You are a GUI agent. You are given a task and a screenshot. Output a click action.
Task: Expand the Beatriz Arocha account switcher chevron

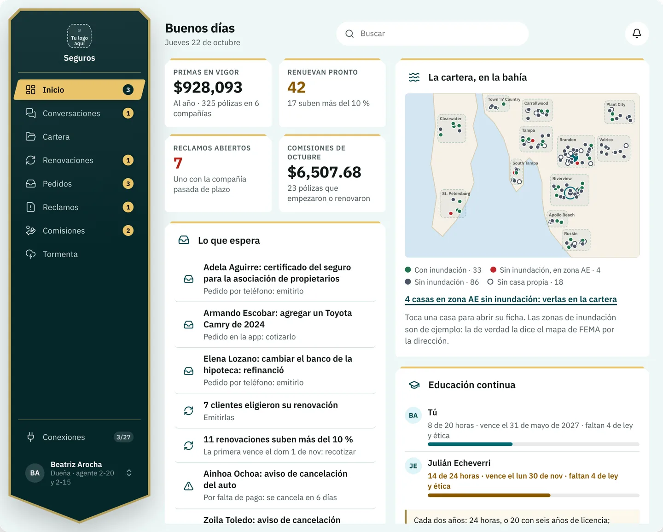click(x=129, y=473)
